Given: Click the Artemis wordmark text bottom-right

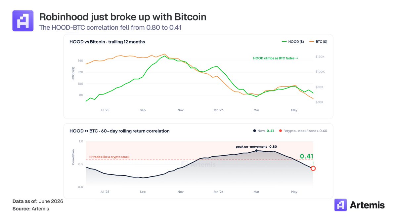Looking at the screenshot, I should click(x=367, y=205).
